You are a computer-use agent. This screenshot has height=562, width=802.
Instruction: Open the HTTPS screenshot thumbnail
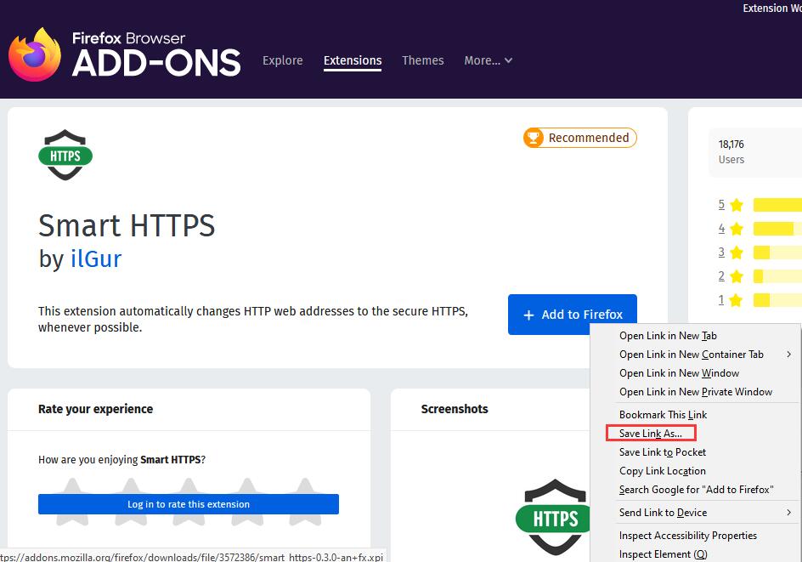[552, 517]
